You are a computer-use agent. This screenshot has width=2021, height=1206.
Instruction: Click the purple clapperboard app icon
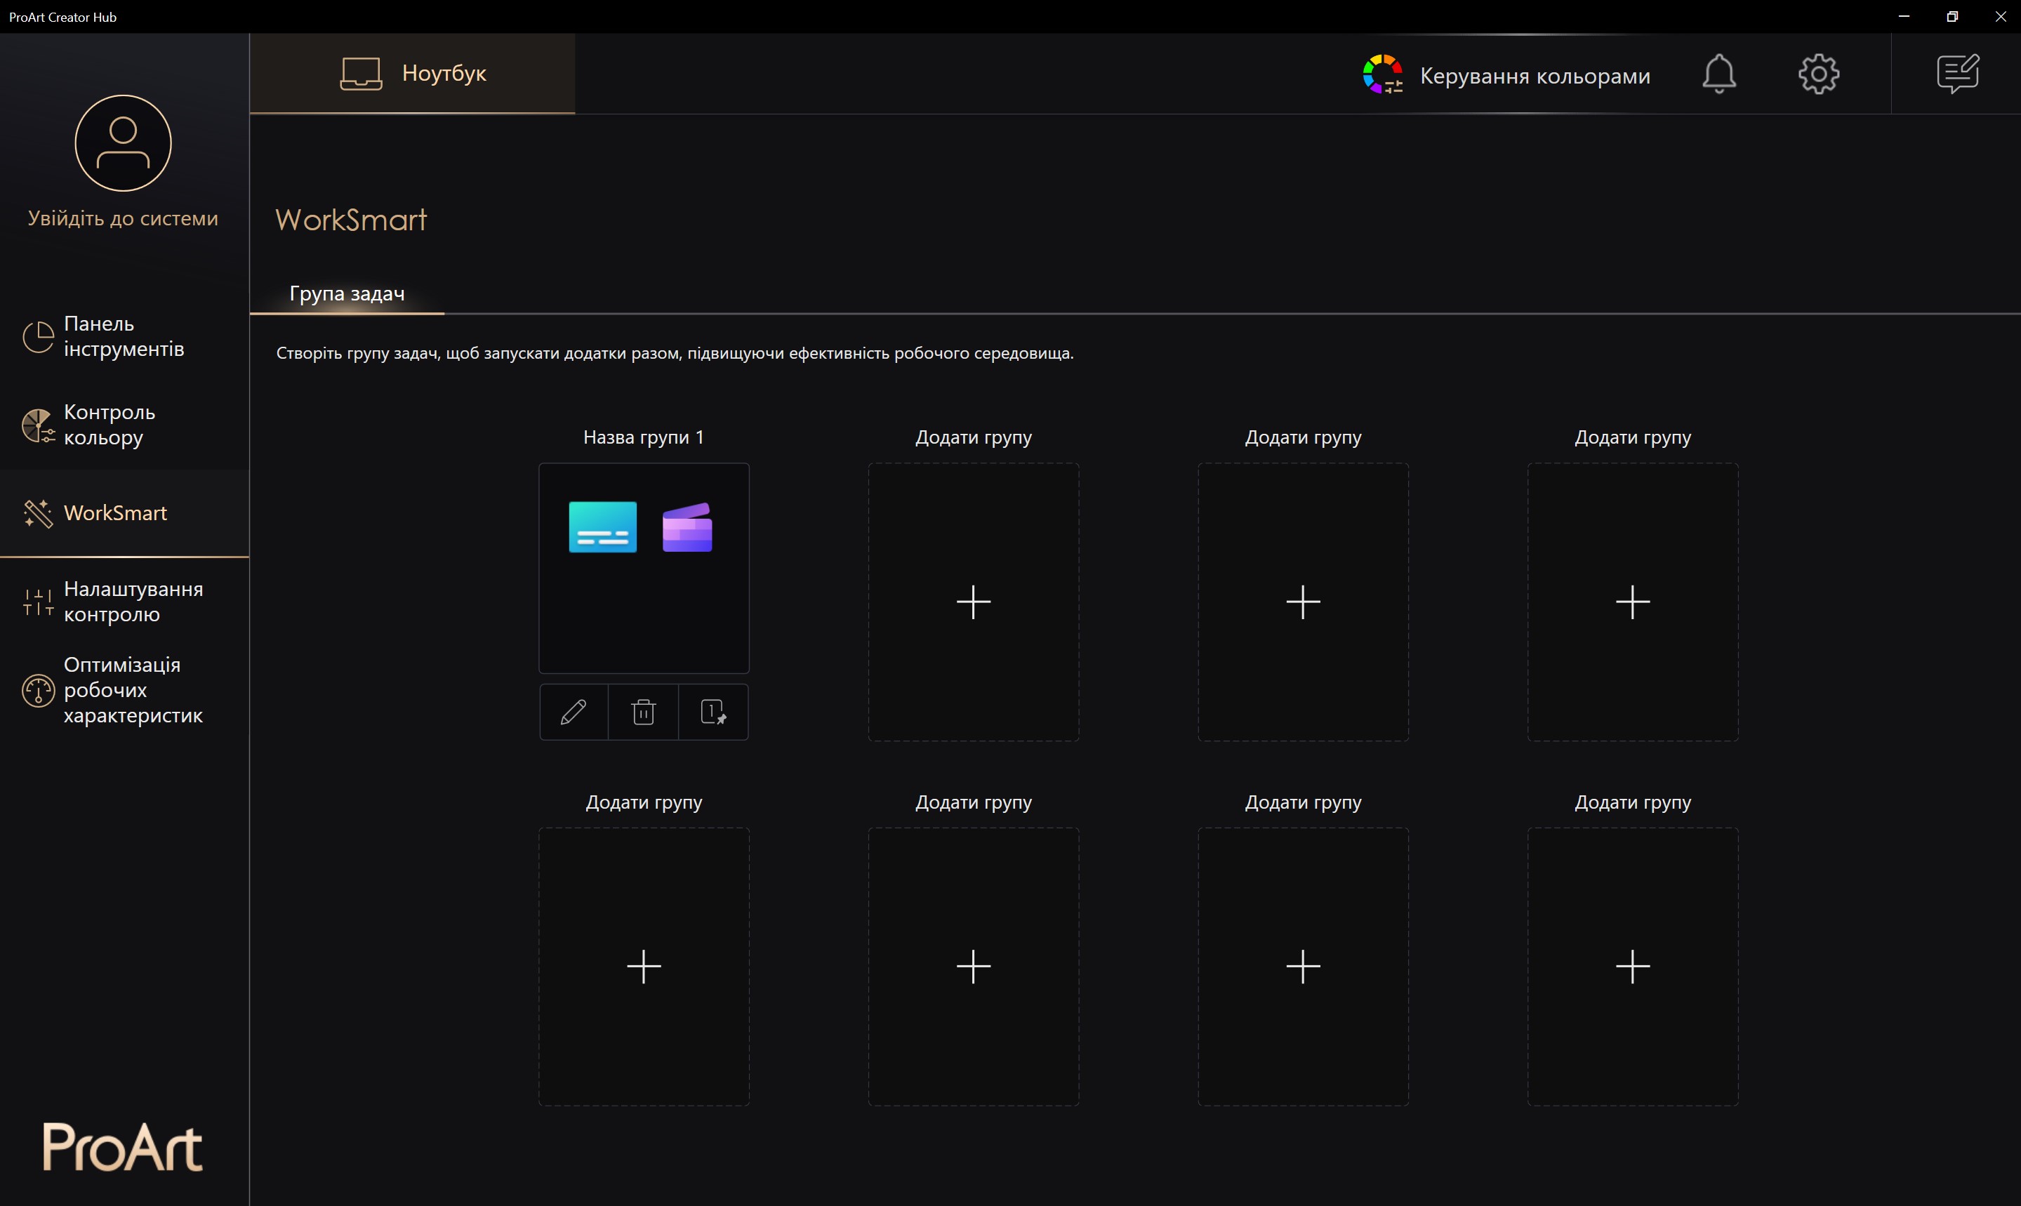(x=687, y=527)
